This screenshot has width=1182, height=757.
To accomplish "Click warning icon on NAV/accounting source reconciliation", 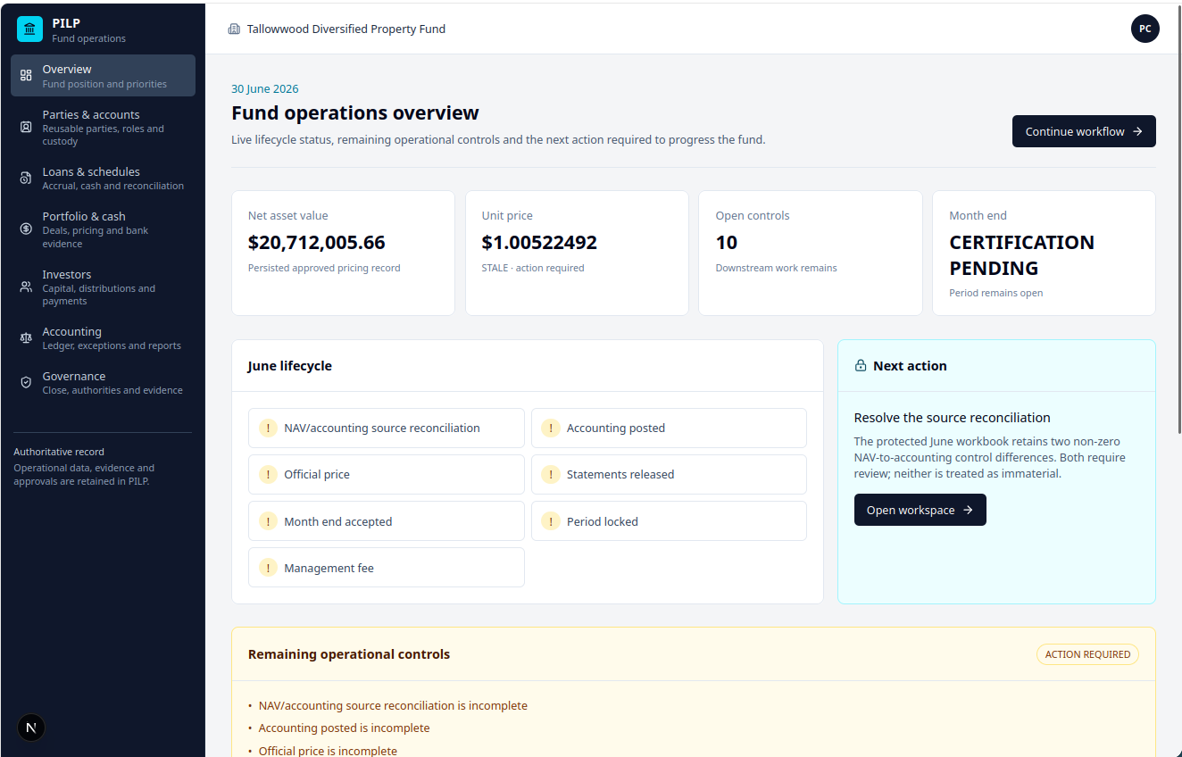I will pos(268,428).
